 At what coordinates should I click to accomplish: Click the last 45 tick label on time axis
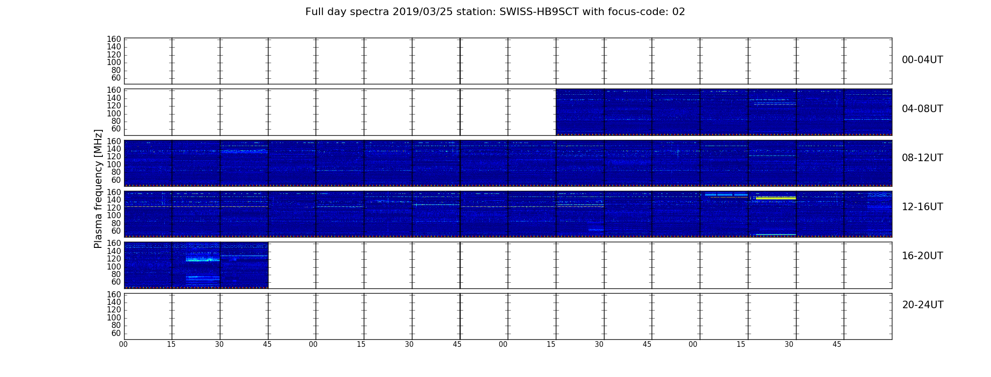click(x=837, y=344)
